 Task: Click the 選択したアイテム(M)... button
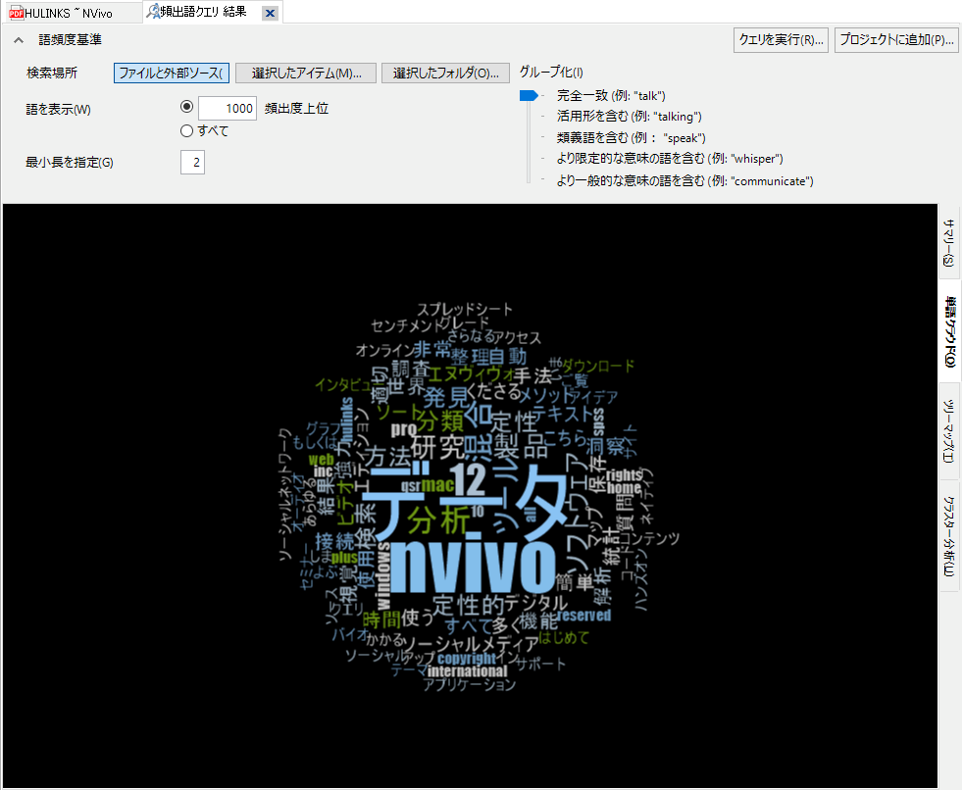[306, 74]
